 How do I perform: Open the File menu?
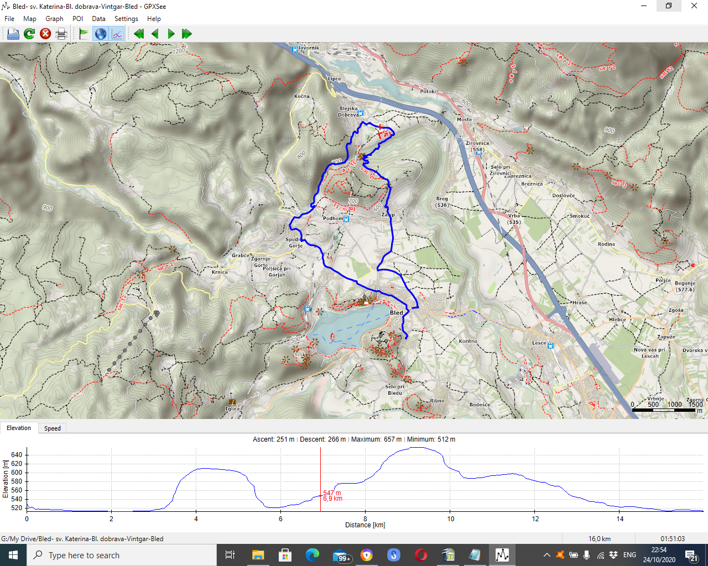pyautogui.click(x=9, y=19)
